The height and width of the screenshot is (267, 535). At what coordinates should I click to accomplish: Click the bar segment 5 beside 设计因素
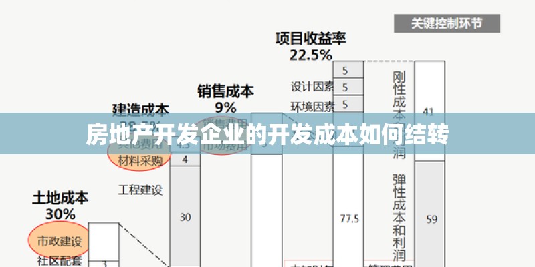click(x=348, y=87)
